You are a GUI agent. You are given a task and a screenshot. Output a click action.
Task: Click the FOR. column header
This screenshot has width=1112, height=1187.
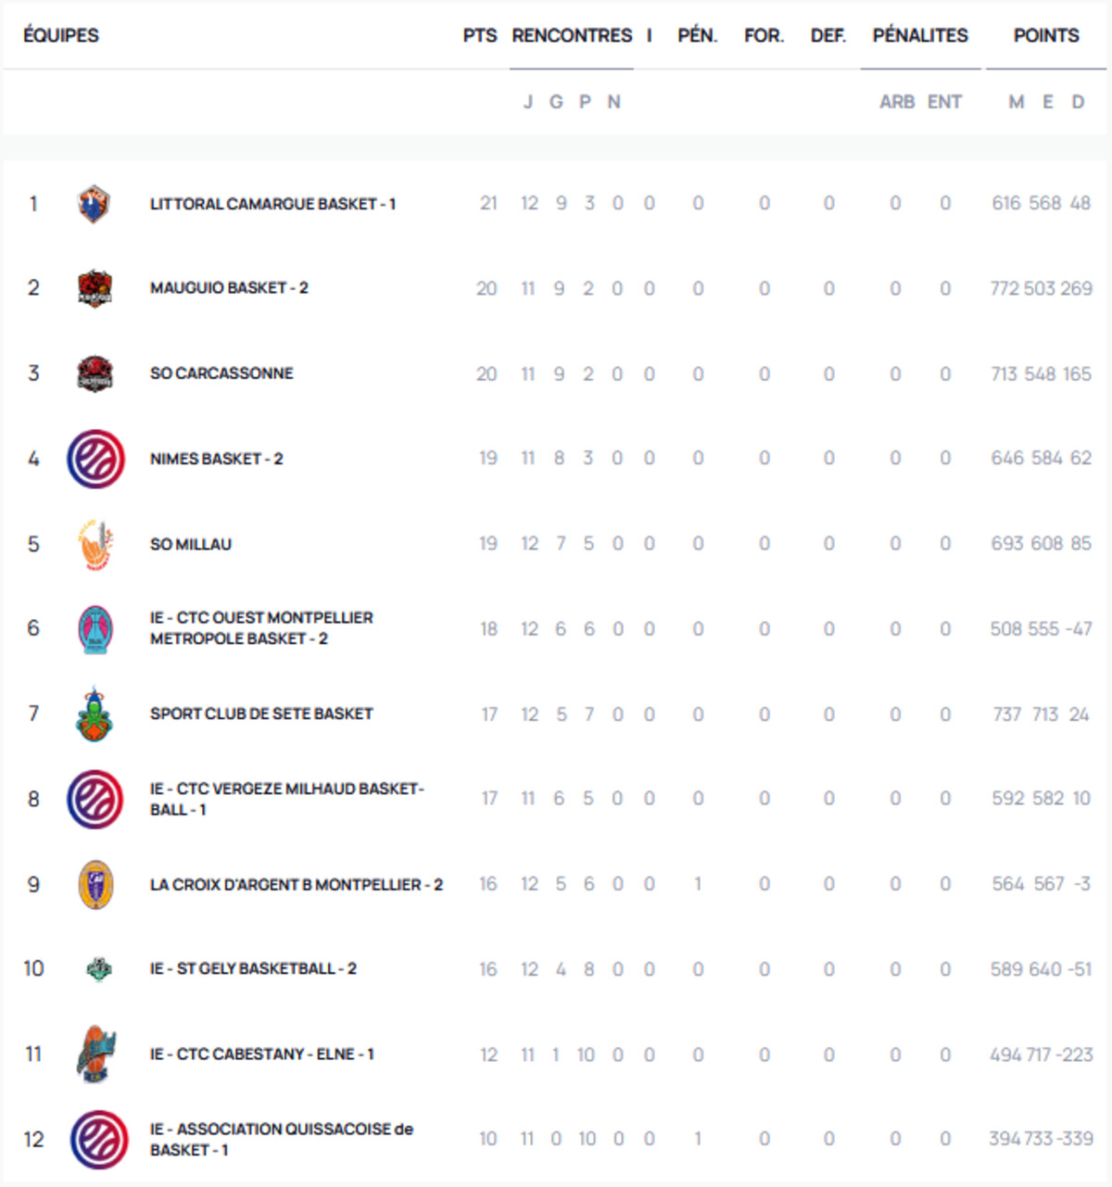764,35
